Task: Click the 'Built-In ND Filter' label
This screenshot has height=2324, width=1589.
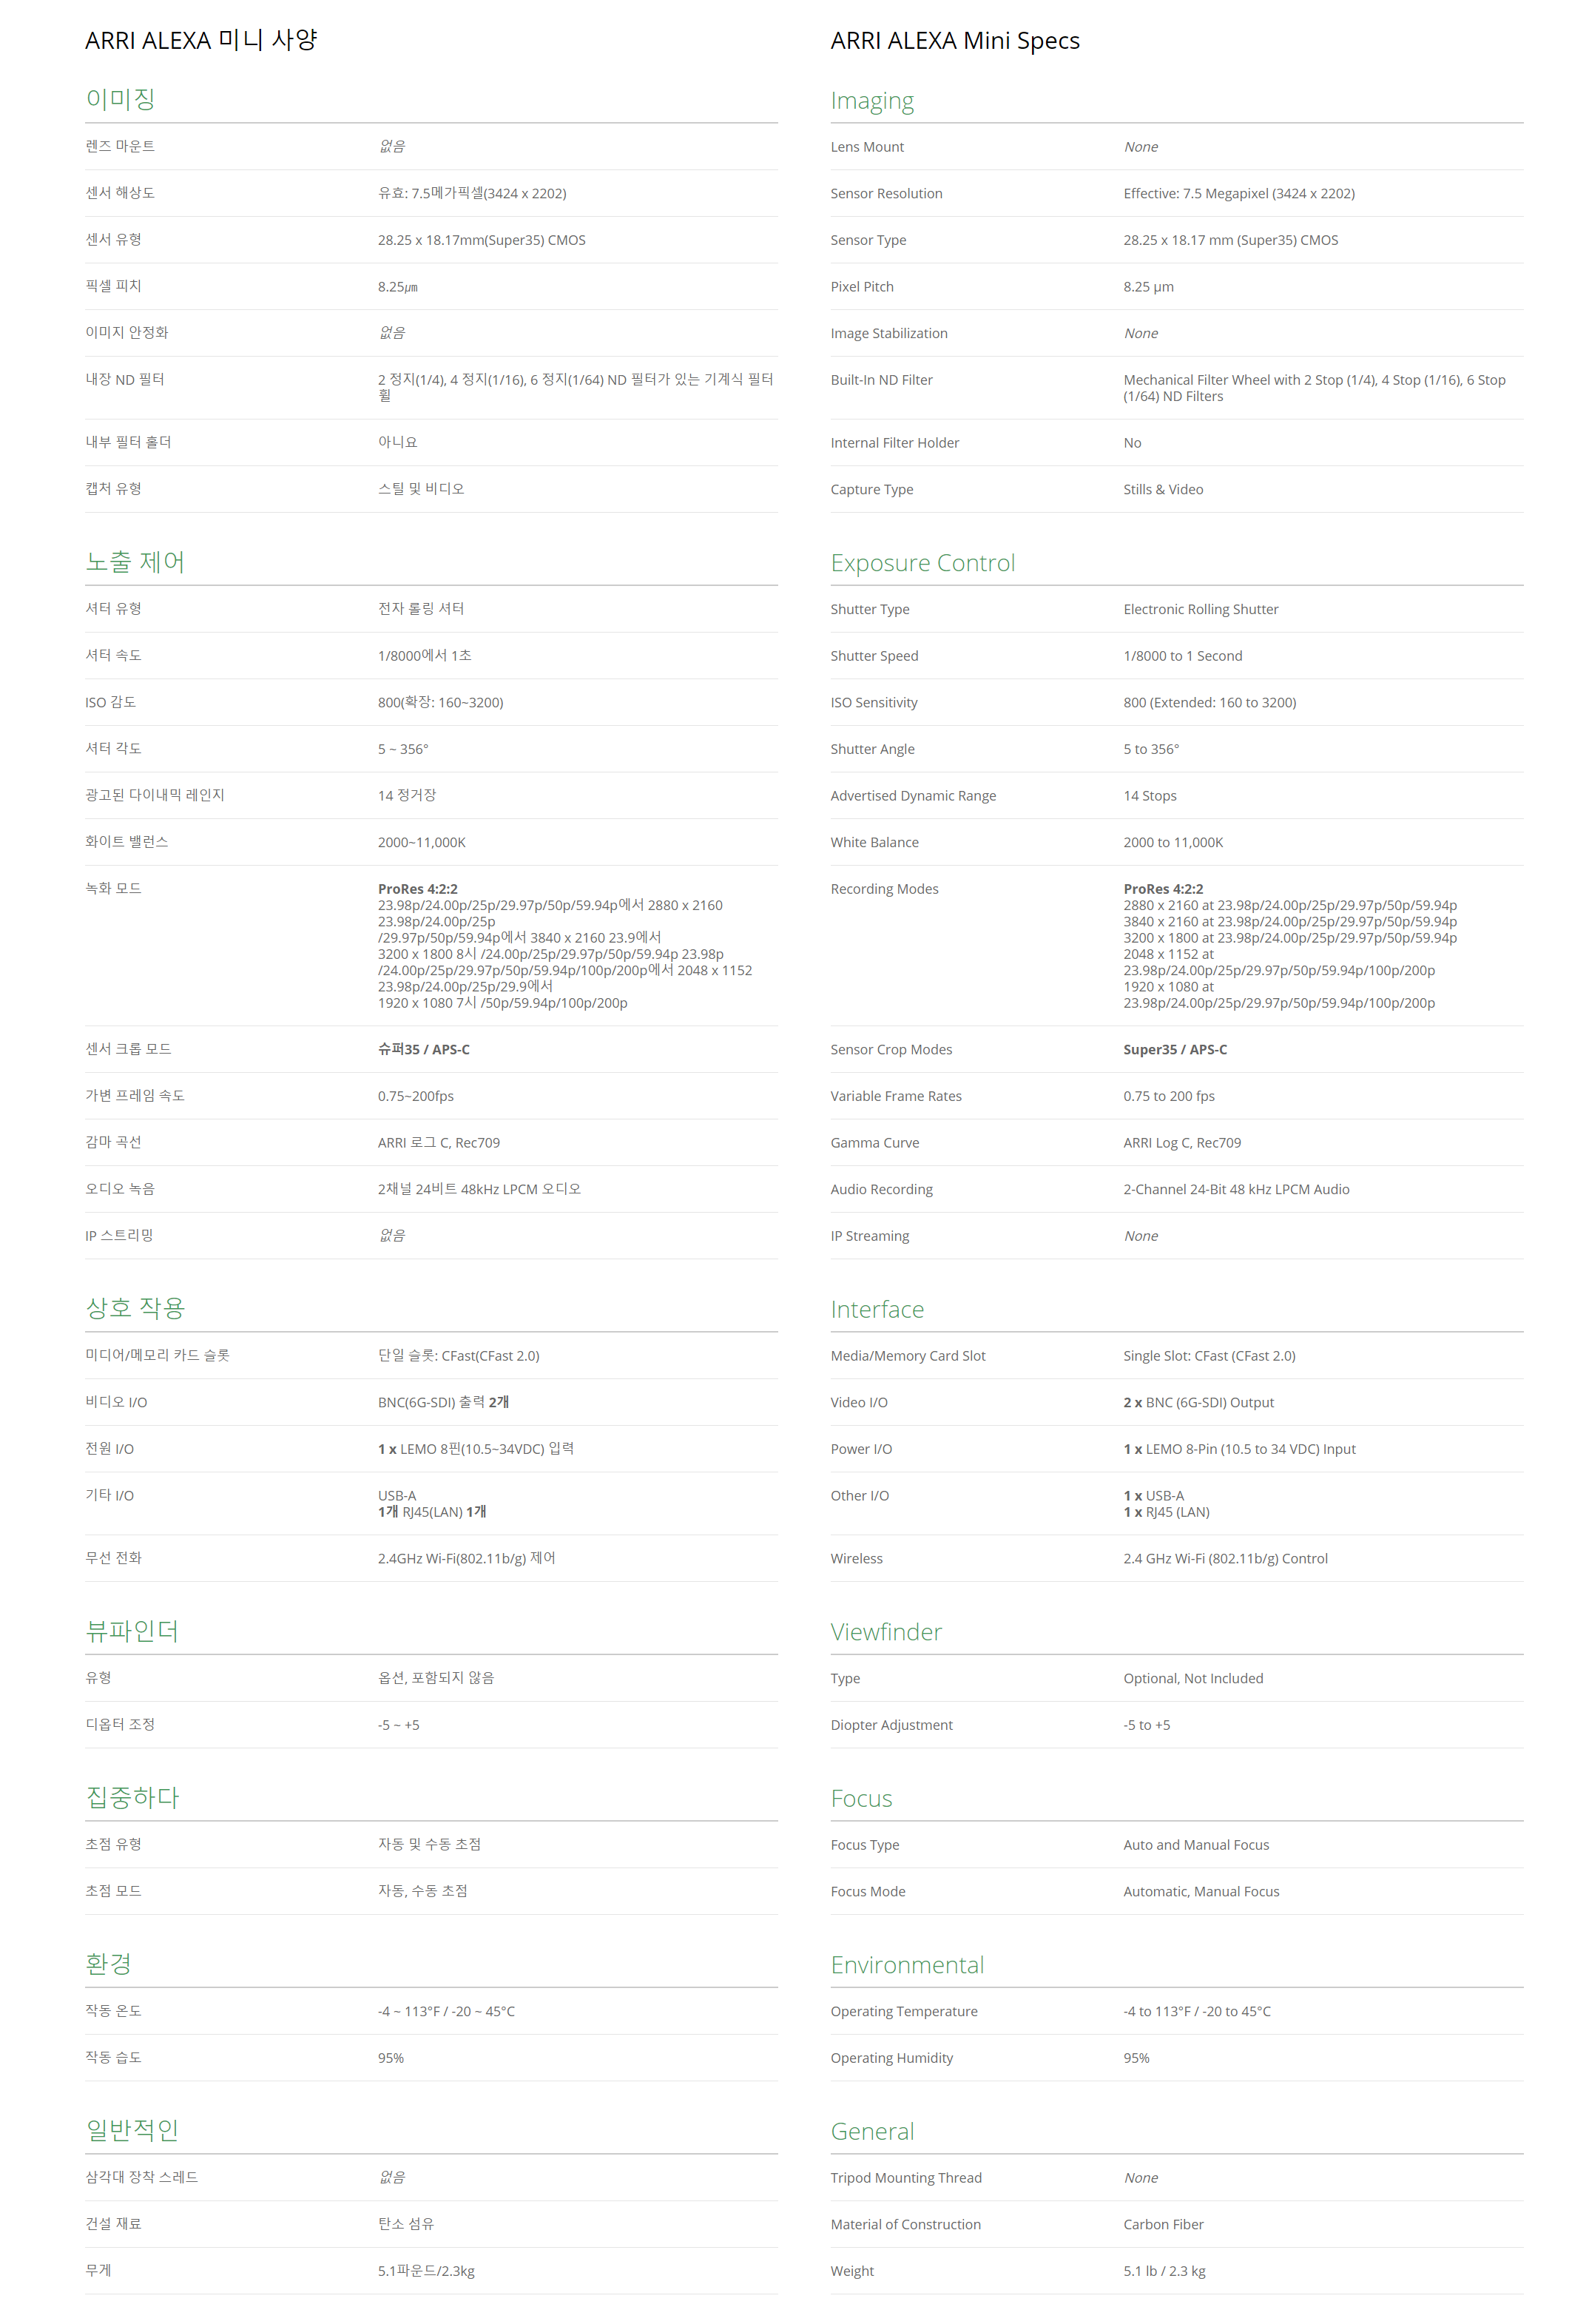Action: pyautogui.click(x=880, y=380)
